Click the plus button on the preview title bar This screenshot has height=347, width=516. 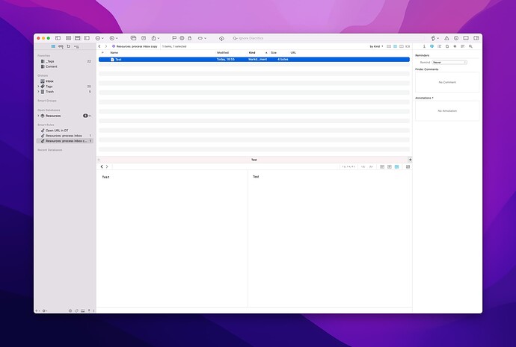(410, 160)
